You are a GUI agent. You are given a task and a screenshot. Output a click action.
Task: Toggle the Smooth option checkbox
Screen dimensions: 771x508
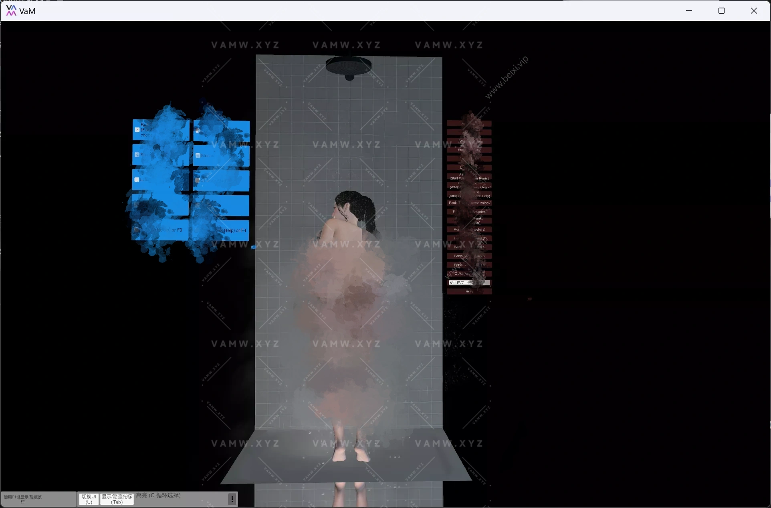pyautogui.click(x=137, y=155)
